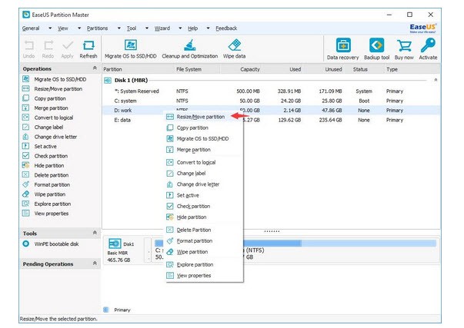Open the Wizard menu
The image size is (464, 328).
tap(162, 28)
